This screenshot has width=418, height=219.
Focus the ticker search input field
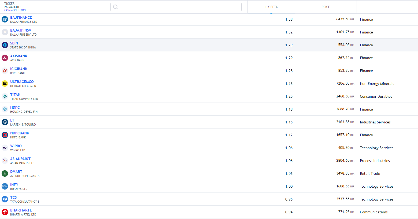tap(179, 7)
